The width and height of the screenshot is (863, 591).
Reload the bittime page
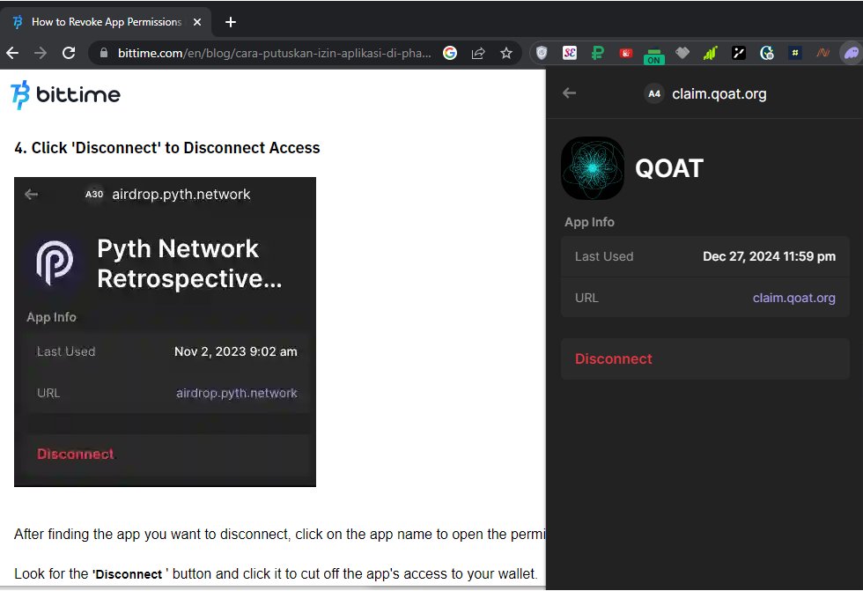click(x=69, y=53)
